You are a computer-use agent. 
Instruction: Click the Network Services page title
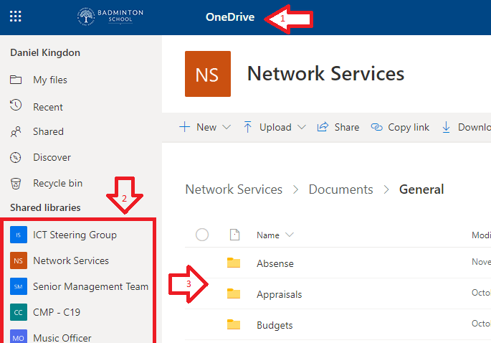[x=325, y=74]
